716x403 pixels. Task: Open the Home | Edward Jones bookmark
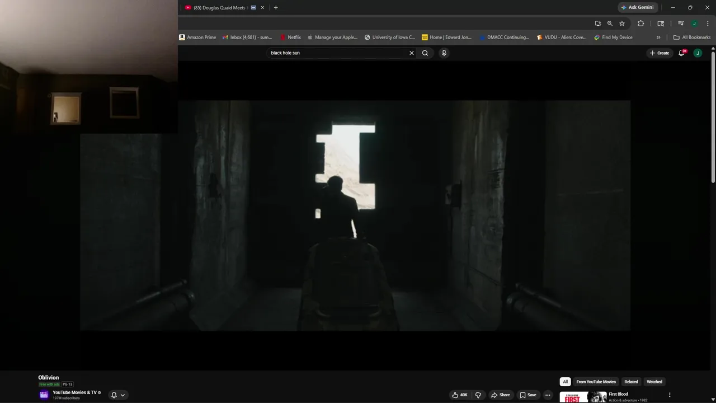[447, 38]
